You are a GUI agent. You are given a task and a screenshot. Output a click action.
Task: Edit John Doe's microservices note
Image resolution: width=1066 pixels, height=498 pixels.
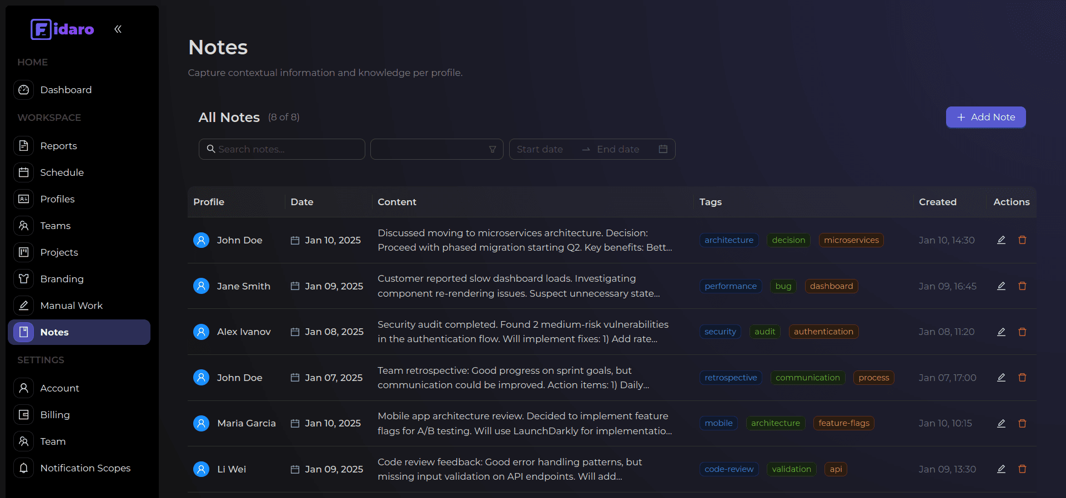1001,240
